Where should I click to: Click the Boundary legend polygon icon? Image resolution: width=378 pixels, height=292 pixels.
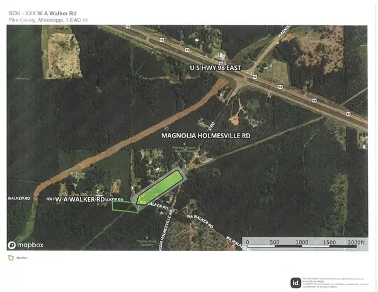(11, 258)
